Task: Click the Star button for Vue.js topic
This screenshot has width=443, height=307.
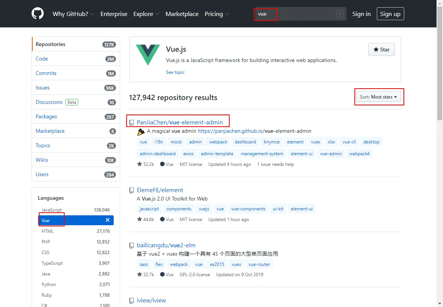Action: pos(381,49)
